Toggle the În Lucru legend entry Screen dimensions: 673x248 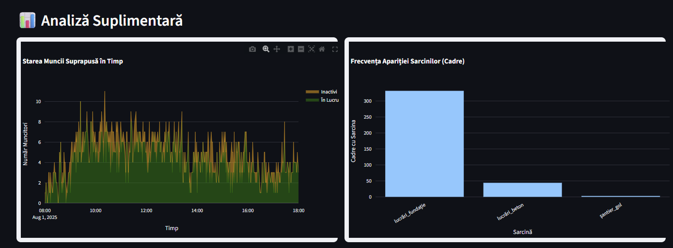point(329,100)
